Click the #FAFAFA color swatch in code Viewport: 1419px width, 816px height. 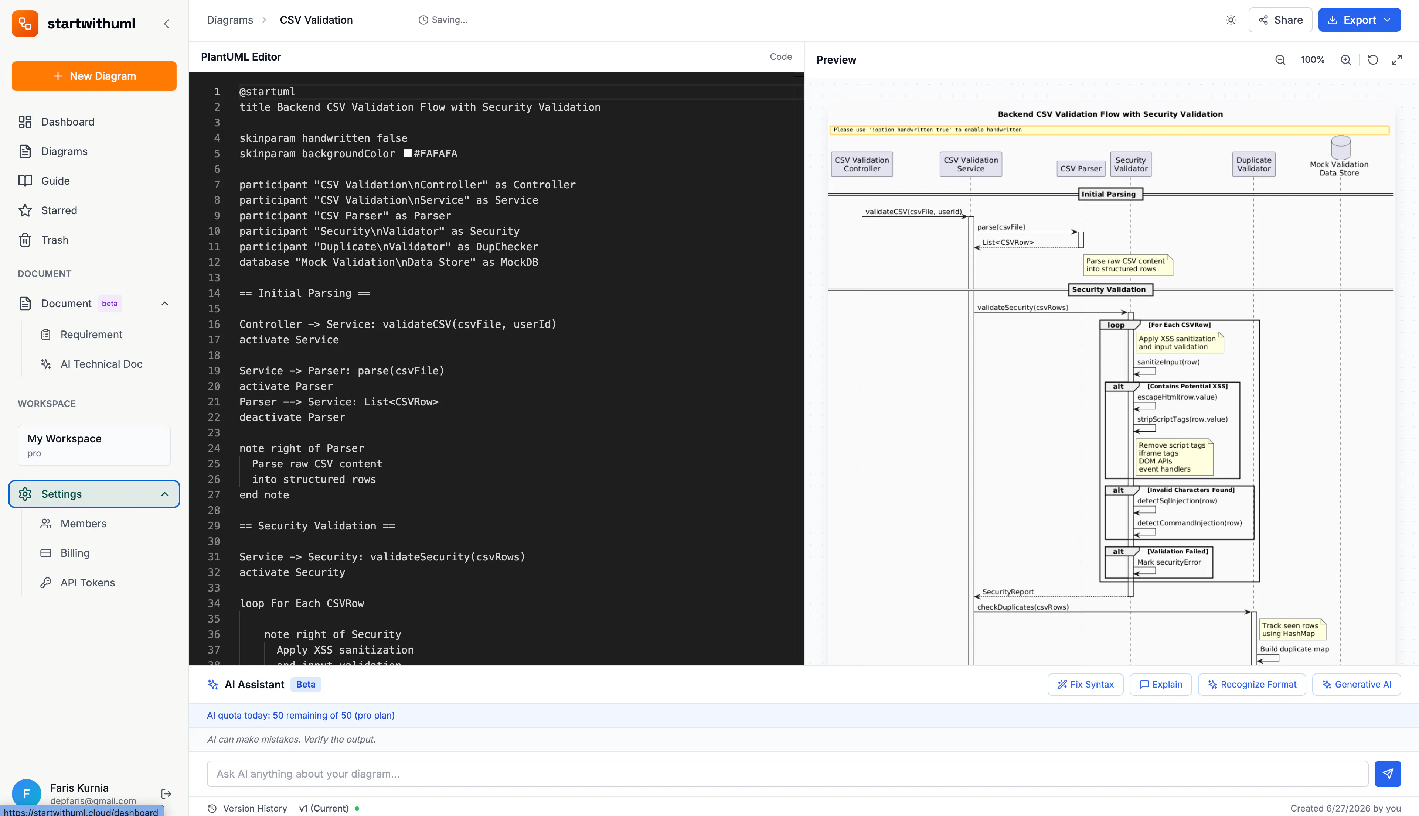tap(408, 154)
